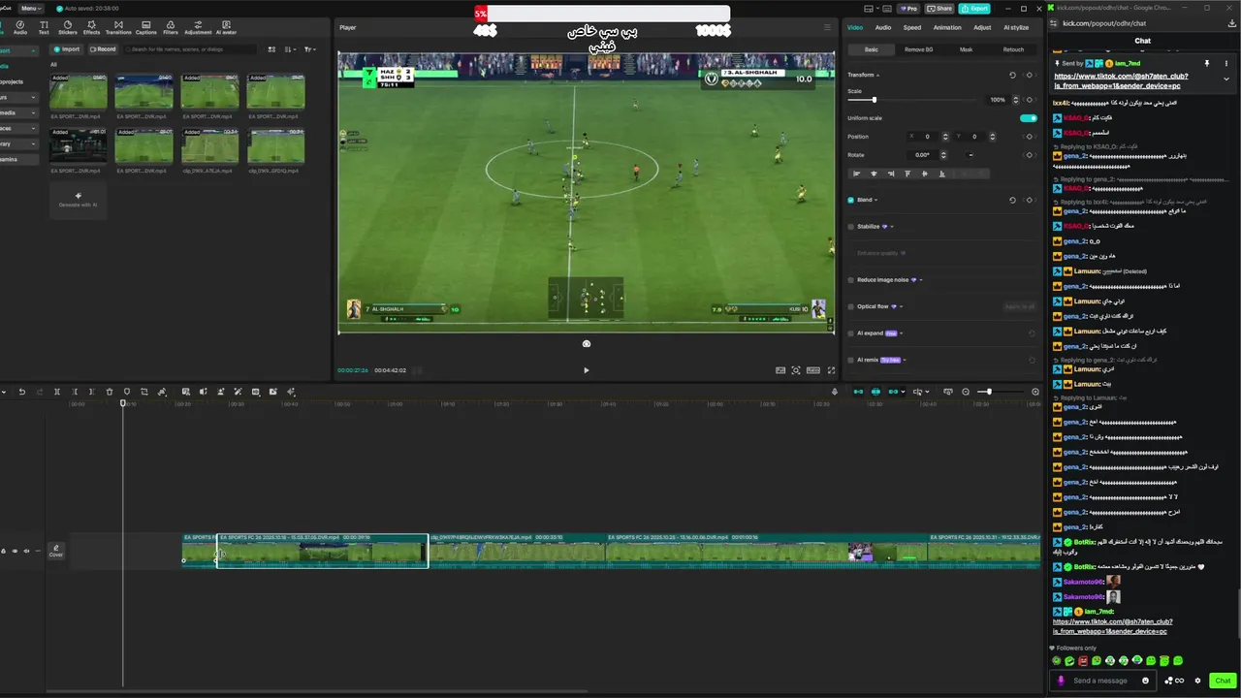Click the Cover button on timeline track

tap(56, 551)
